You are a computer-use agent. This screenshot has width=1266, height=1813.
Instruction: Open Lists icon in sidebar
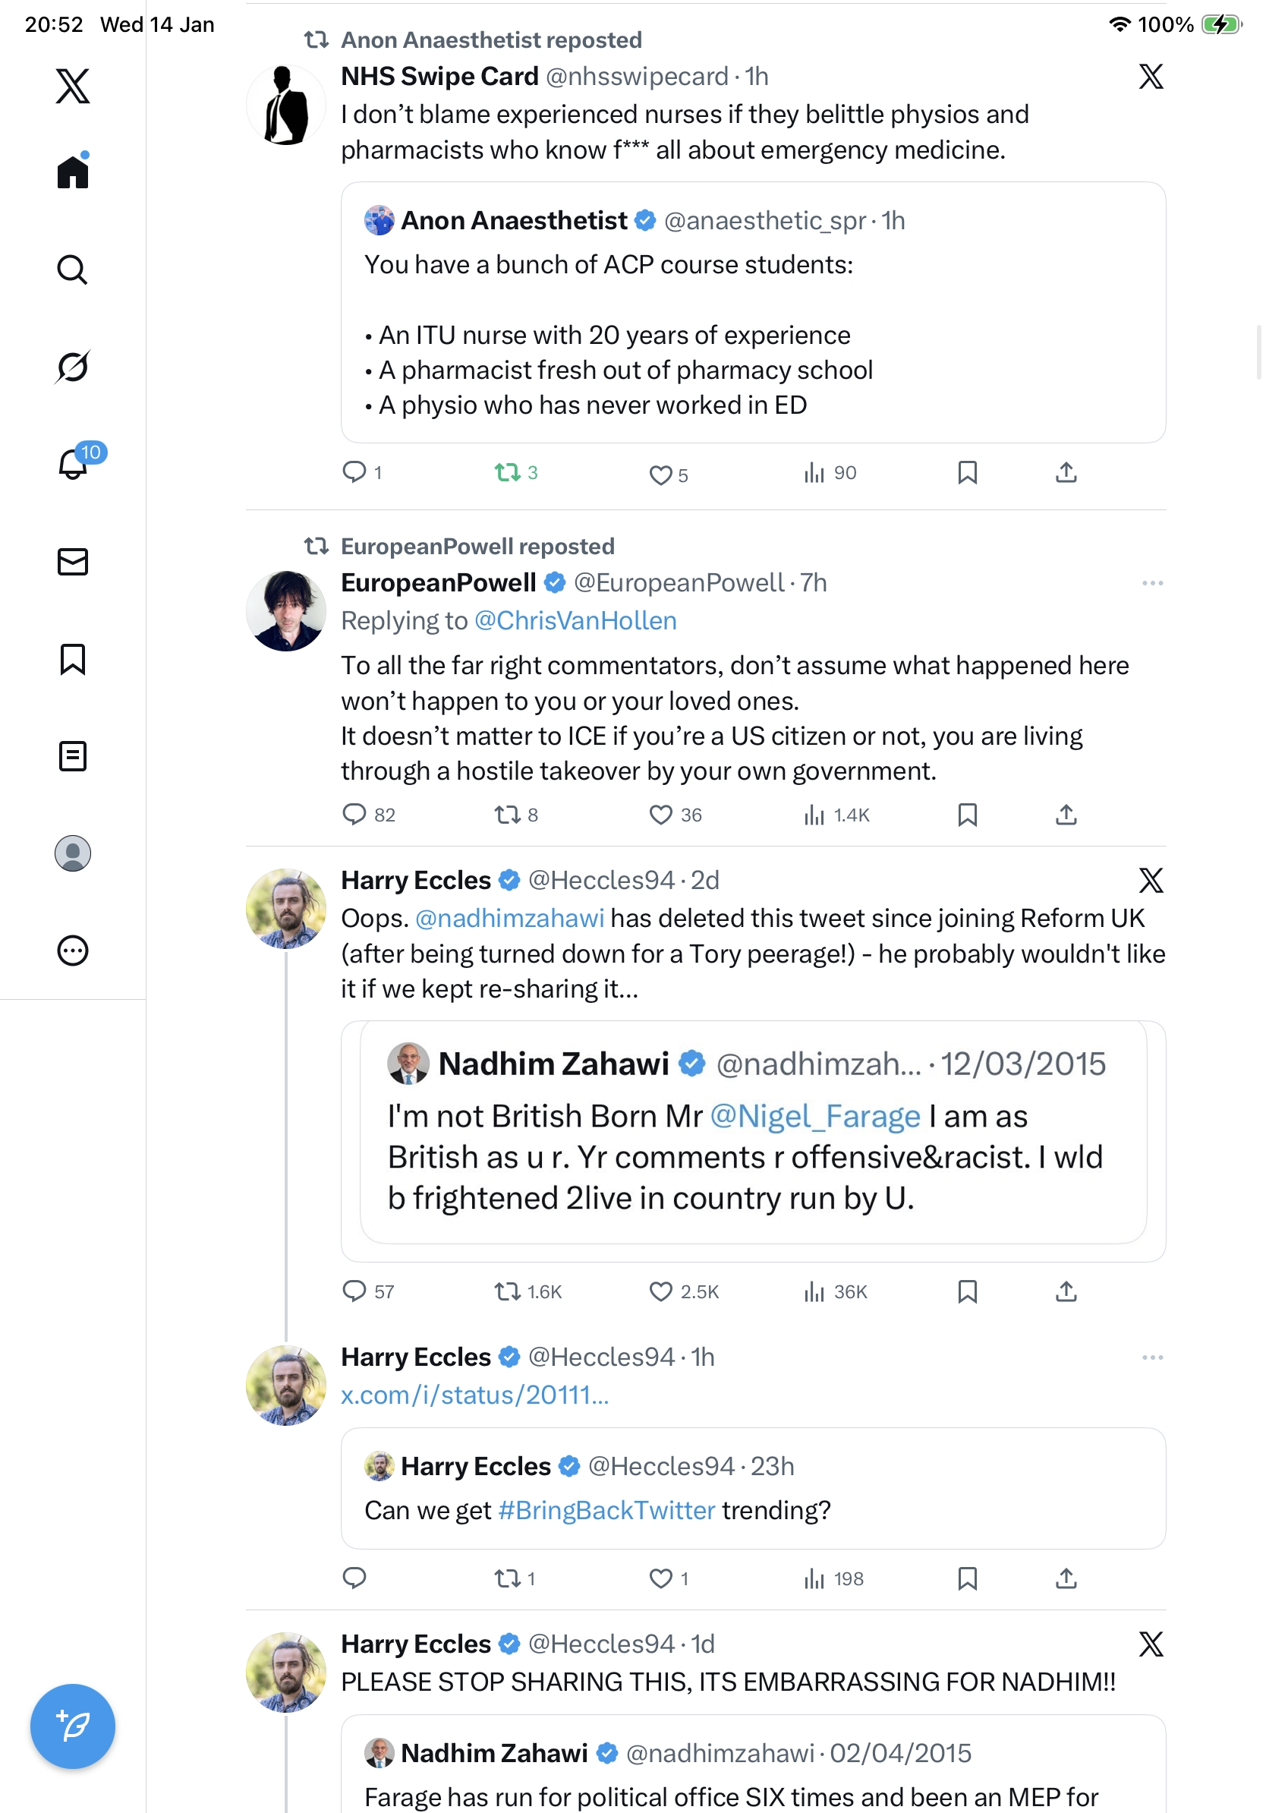72,755
